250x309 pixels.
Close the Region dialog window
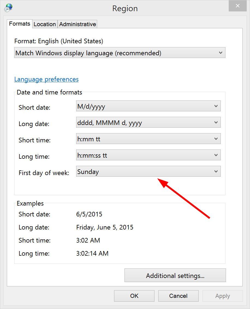[x=237, y=6]
